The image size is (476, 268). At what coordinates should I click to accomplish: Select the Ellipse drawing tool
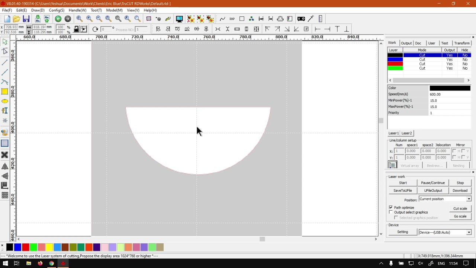point(5,101)
